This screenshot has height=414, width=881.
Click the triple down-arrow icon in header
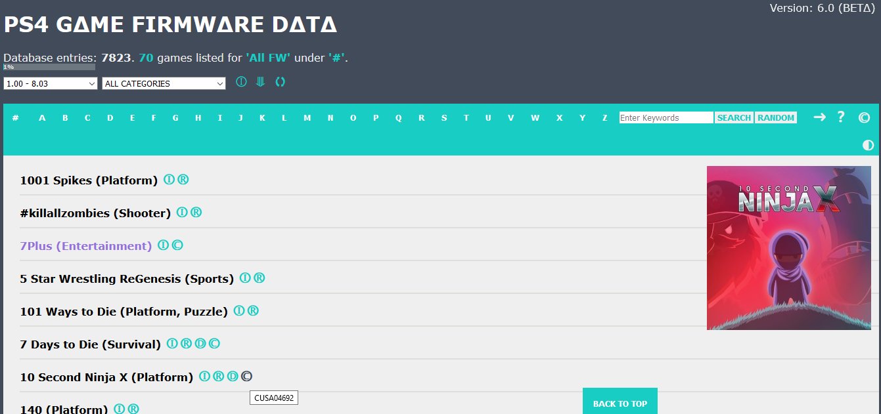pyautogui.click(x=260, y=82)
